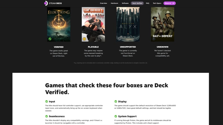Viewport: 223px width, 125px height.
Task: Click 'The game is currently not functional' text
Action: coord(128,53)
